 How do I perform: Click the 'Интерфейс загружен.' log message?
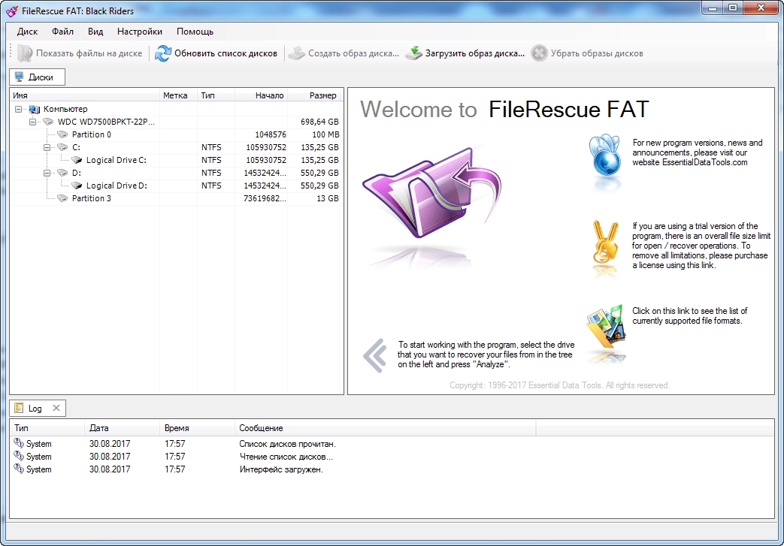(281, 469)
